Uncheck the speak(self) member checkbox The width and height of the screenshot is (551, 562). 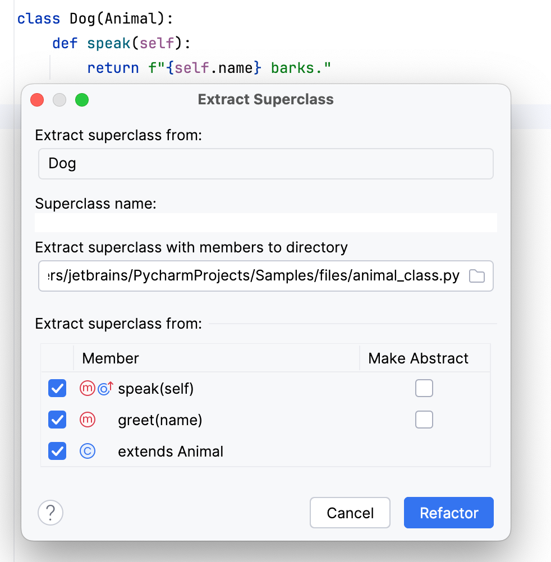click(x=57, y=388)
